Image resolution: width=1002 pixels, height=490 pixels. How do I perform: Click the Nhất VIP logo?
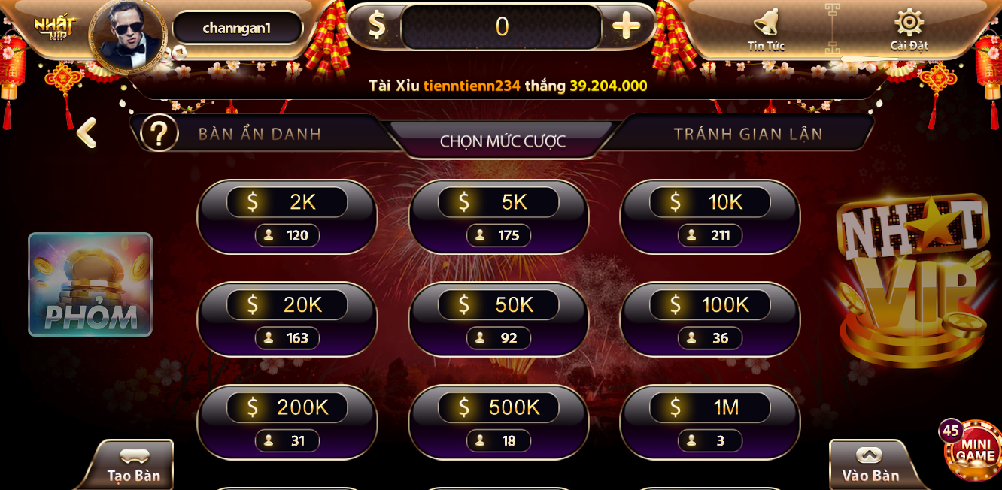55,28
